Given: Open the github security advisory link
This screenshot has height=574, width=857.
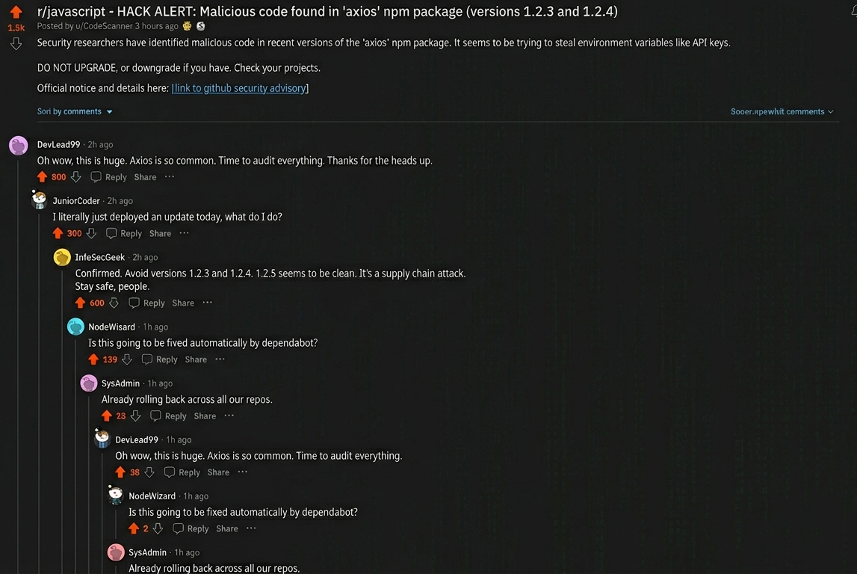Looking at the screenshot, I should 240,88.
